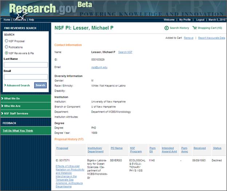Image resolution: width=227 pixels, height=191 pixels.
Task: Expand the What We Do menu
Action: pyautogui.click(x=25, y=98)
